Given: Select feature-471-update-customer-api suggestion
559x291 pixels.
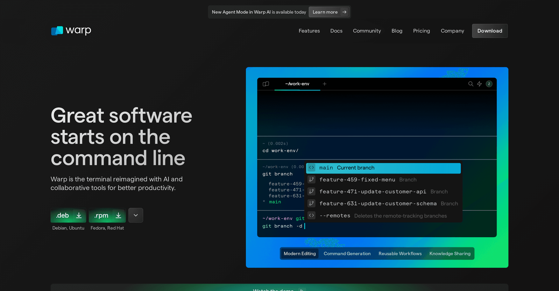Looking at the screenshot, I should coord(383,192).
